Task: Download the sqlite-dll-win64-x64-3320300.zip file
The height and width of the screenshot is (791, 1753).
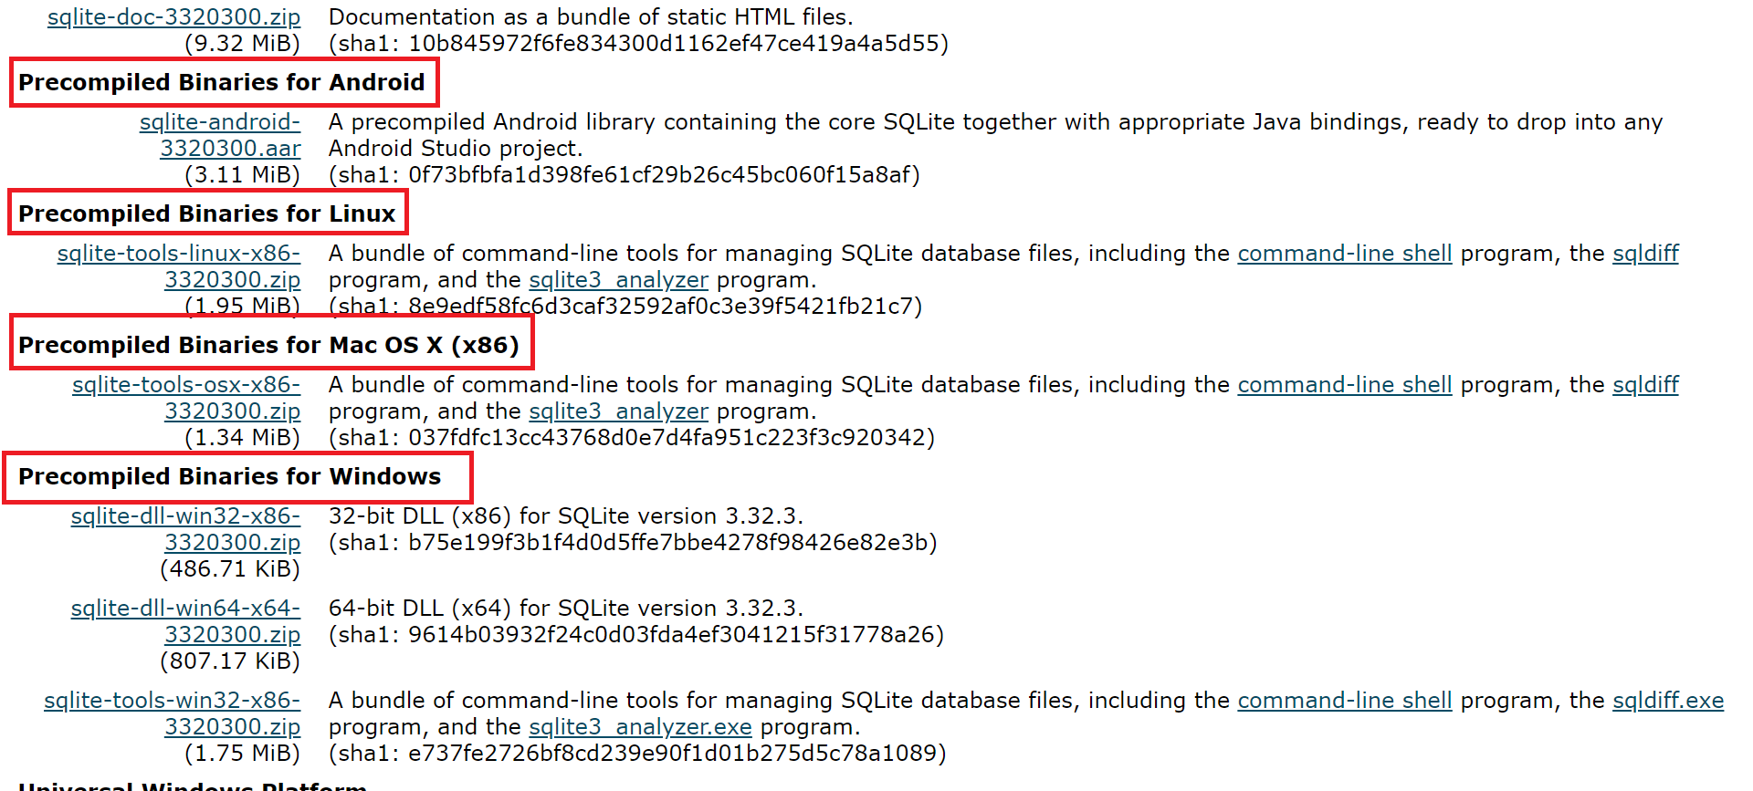Action: (x=185, y=621)
